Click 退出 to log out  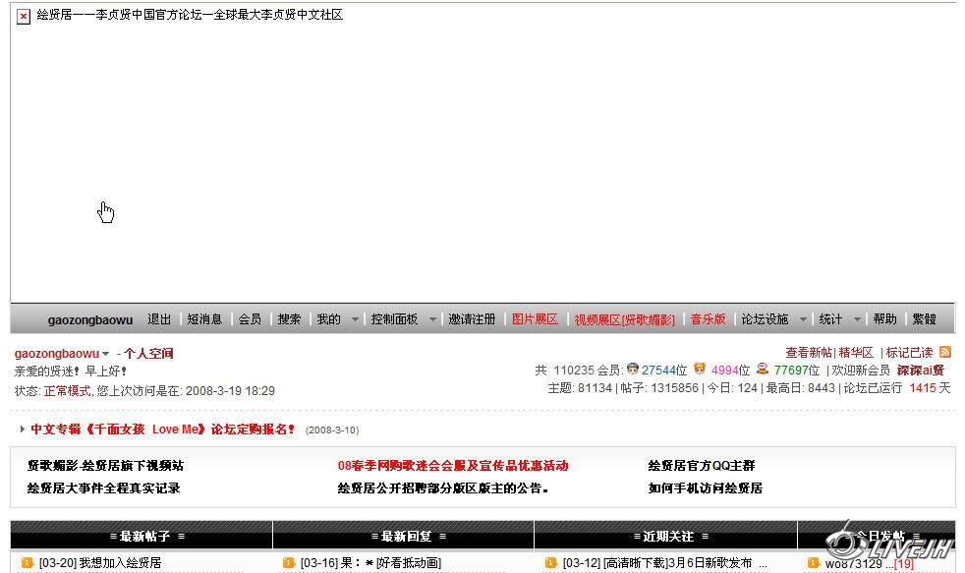[159, 319]
